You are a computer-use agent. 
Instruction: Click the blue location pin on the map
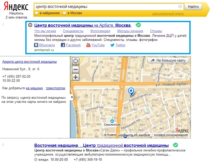pos(131,92)
